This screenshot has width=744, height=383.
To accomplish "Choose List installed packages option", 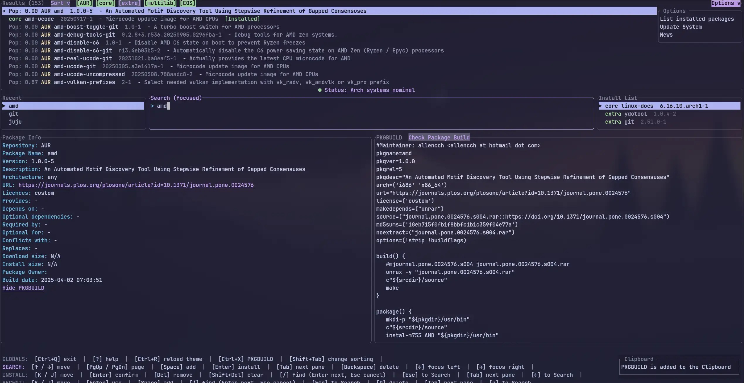I will pyautogui.click(x=697, y=19).
